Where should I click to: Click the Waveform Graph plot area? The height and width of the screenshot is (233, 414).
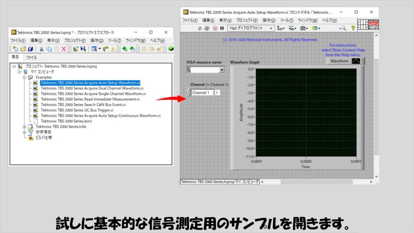point(306,113)
